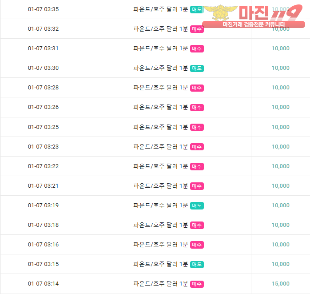Select the 15,000 amount in the last row

(x=281, y=284)
